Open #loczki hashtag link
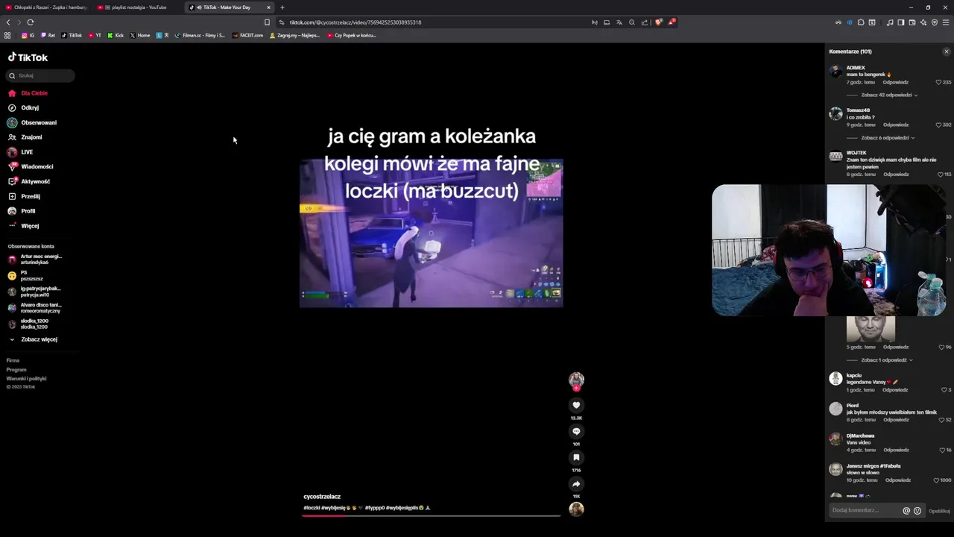The image size is (954, 537). (312, 508)
